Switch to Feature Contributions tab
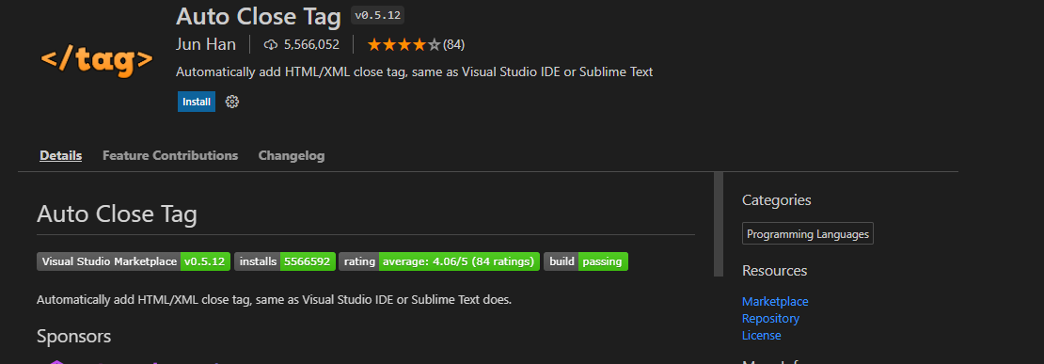1044x364 pixels. coord(170,155)
